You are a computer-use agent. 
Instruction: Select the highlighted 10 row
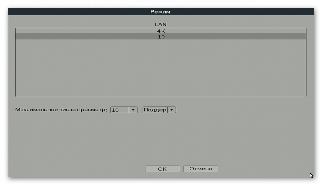161,37
